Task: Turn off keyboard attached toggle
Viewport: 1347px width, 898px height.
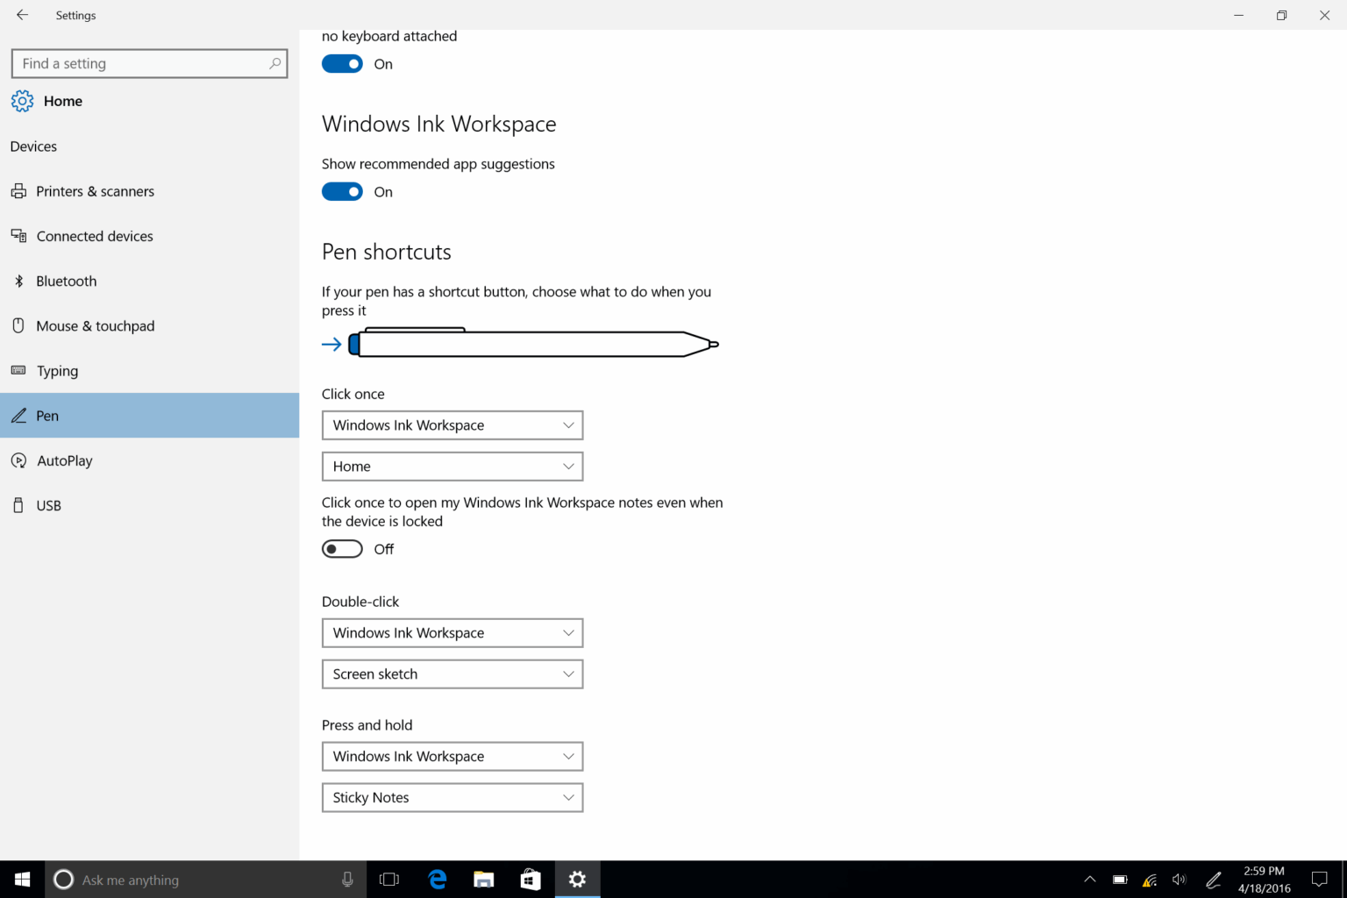Action: 342,63
